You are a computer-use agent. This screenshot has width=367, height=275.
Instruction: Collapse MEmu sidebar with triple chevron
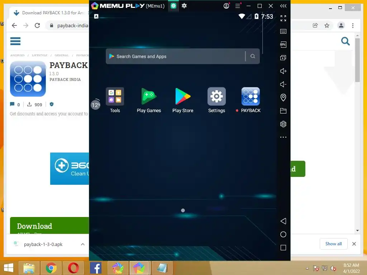click(283, 6)
